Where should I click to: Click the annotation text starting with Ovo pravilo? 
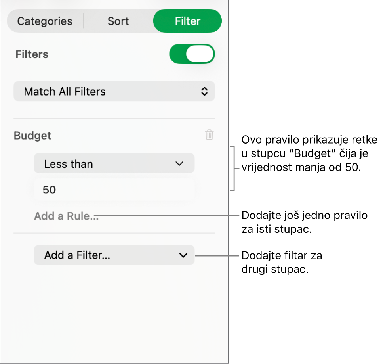pyautogui.click(x=309, y=153)
